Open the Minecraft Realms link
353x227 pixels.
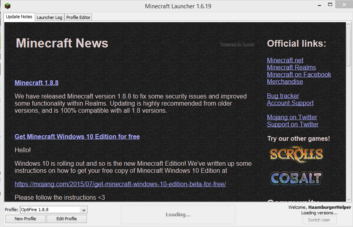(x=291, y=67)
